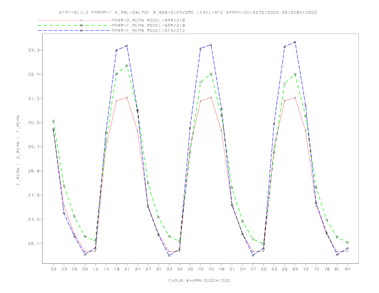Screen dimensions: 379x293
Task: Click the blue GFS triangle marker at hour 69
Action: [x=295, y=42]
